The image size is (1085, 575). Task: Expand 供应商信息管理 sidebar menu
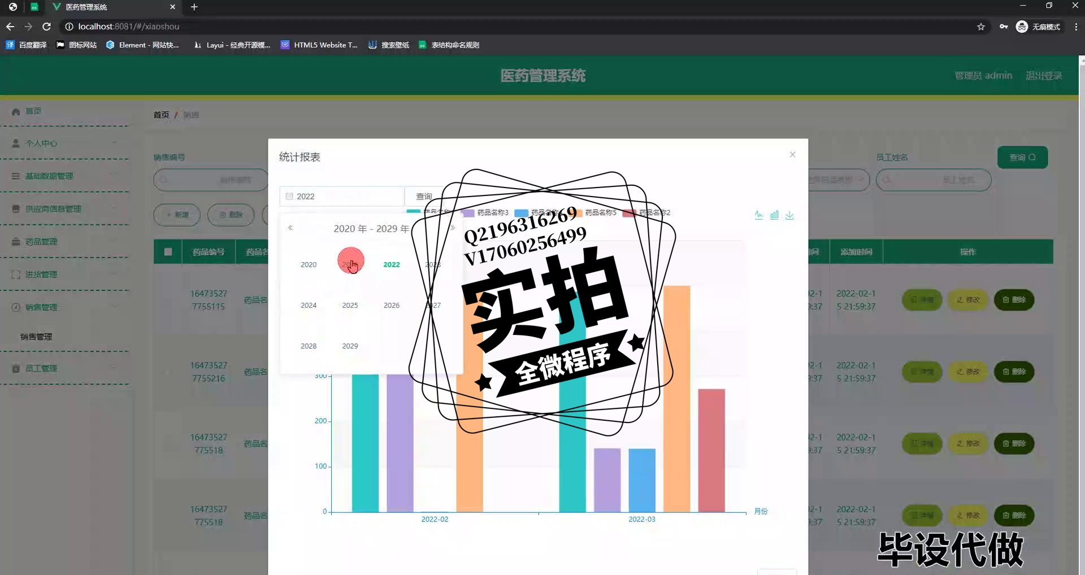(x=65, y=209)
